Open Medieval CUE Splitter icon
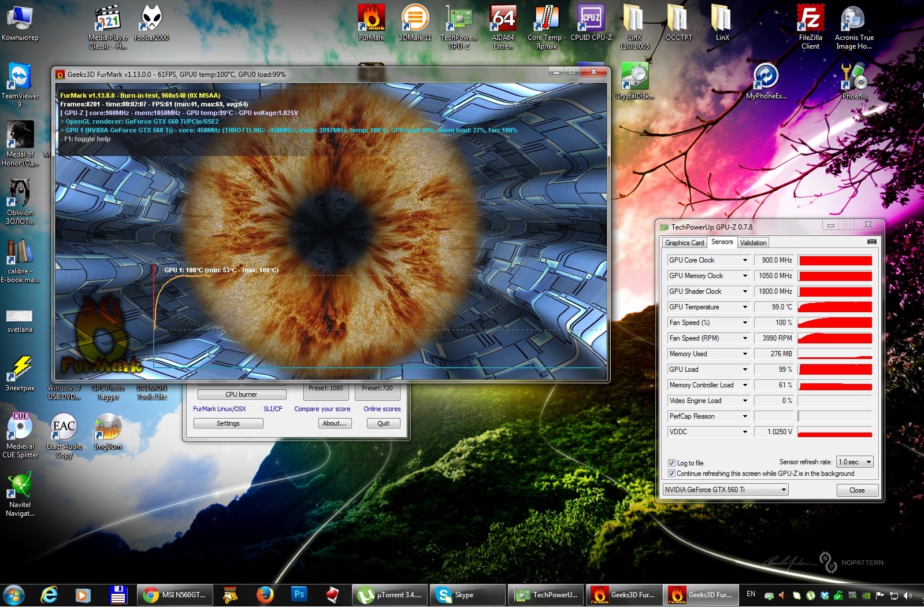The image size is (924, 610). 20,435
